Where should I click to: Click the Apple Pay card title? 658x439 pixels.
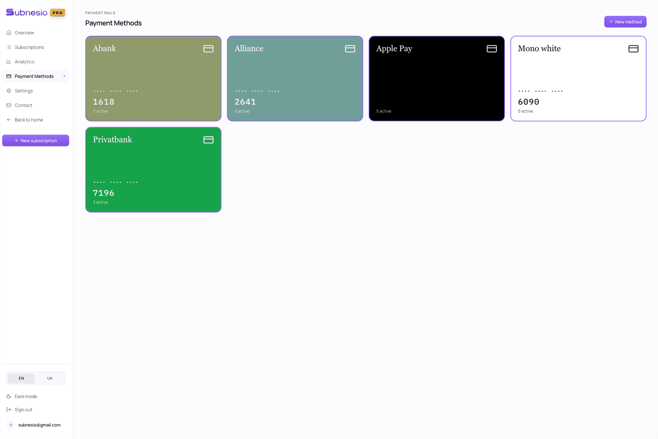click(394, 49)
